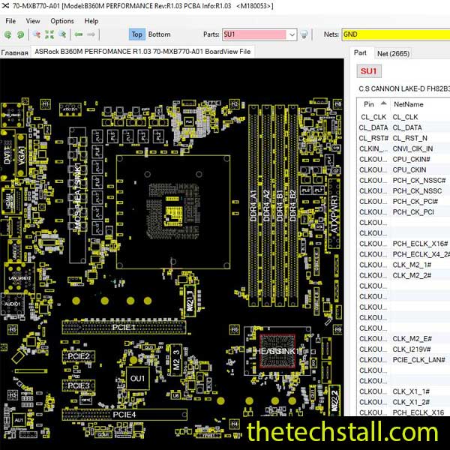Select the PCH_ECLK_X16# net name
The image size is (450, 450).
pyautogui.click(x=420, y=244)
